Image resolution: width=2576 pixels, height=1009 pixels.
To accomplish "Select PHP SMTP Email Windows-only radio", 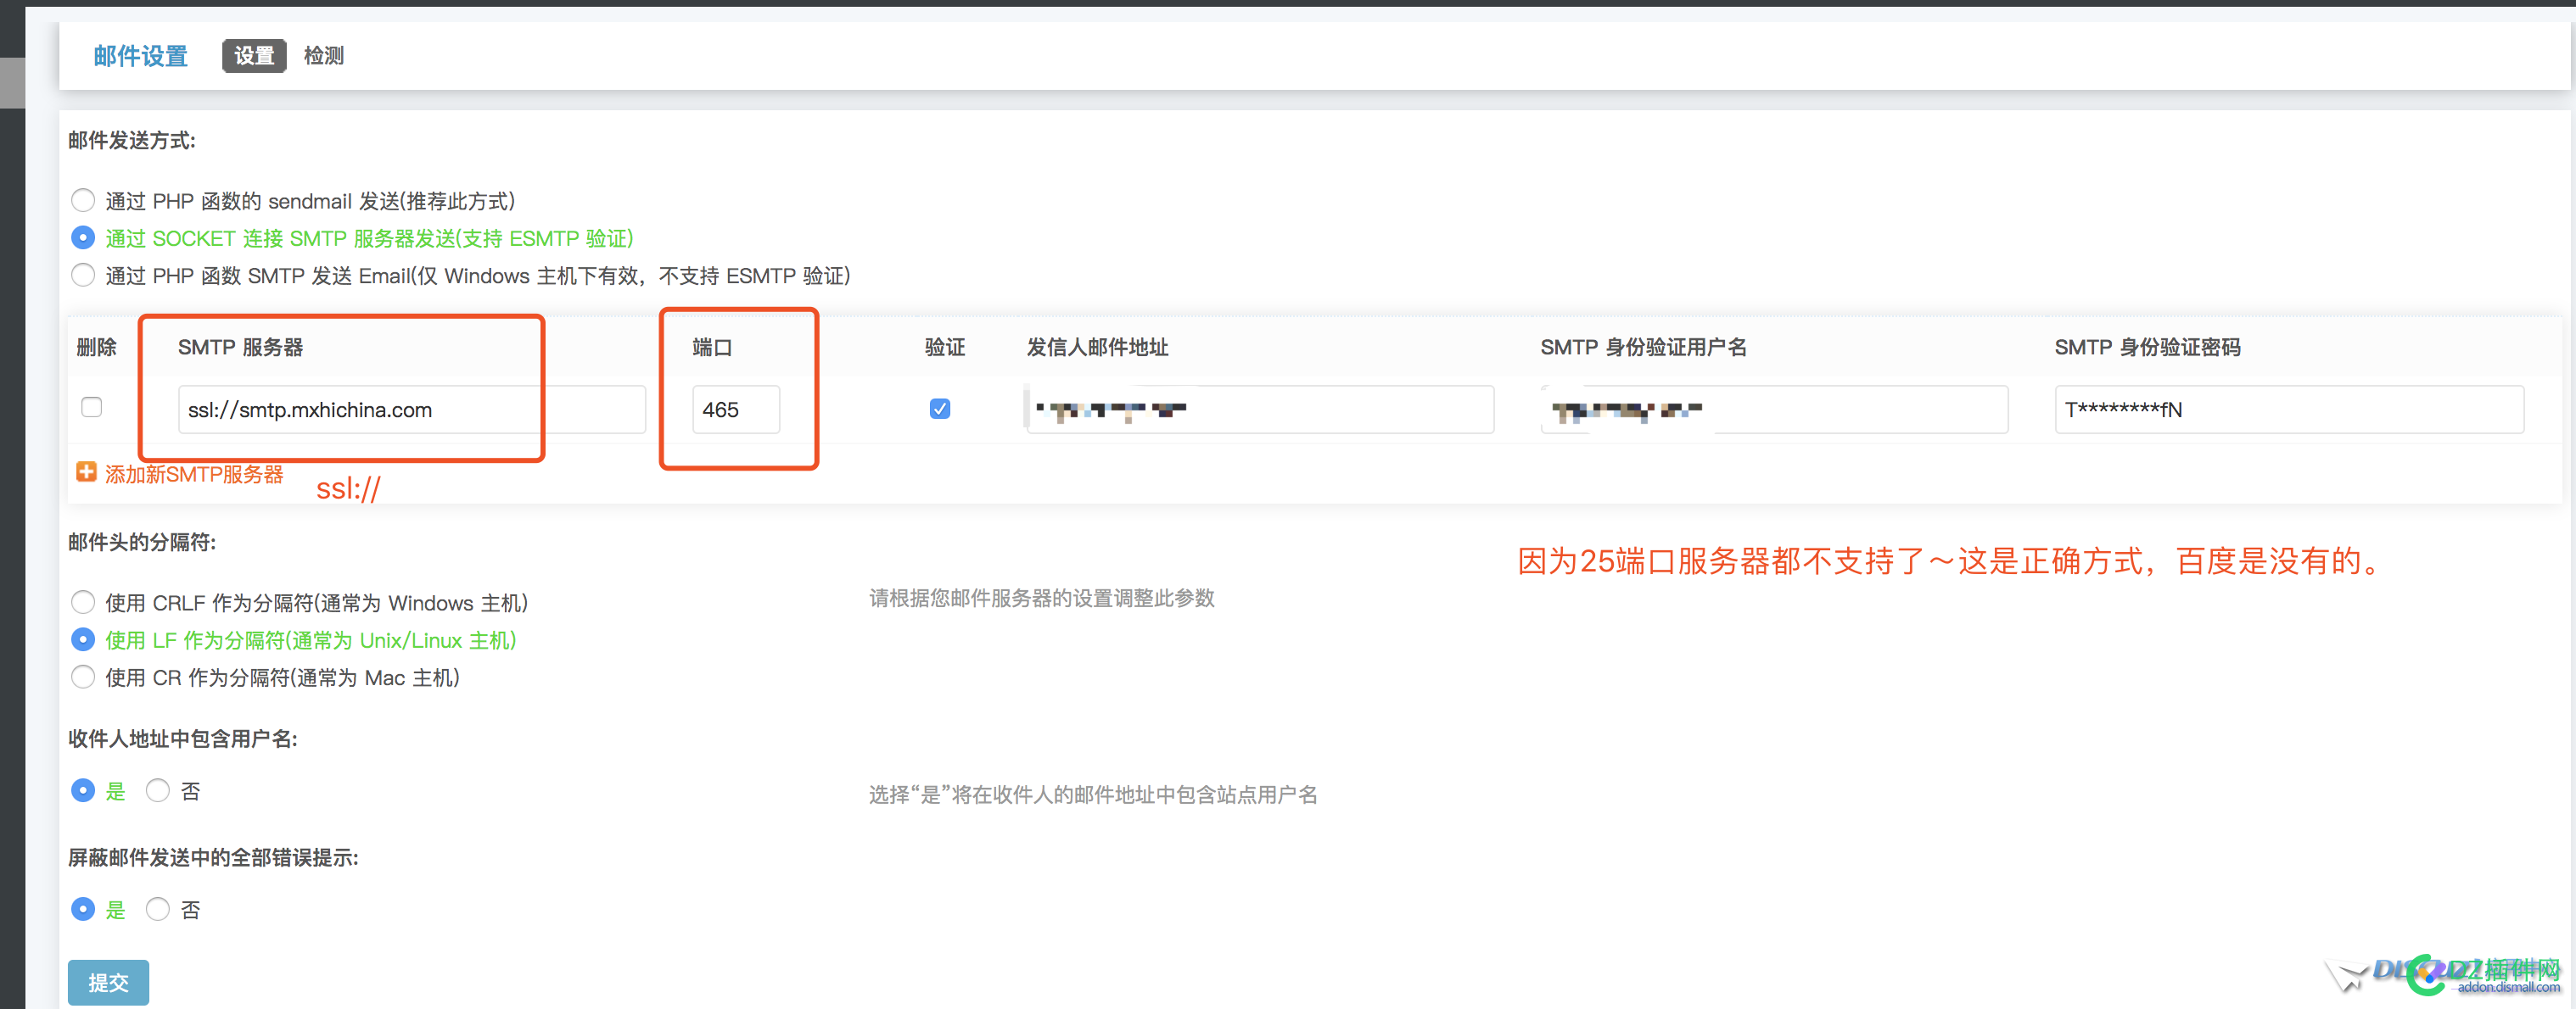I will 83,275.
